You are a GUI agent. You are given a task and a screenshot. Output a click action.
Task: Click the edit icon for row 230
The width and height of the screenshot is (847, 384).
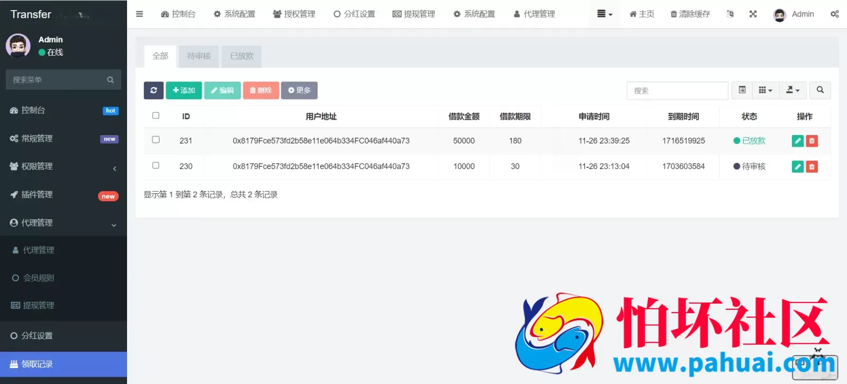pos(798,166)
